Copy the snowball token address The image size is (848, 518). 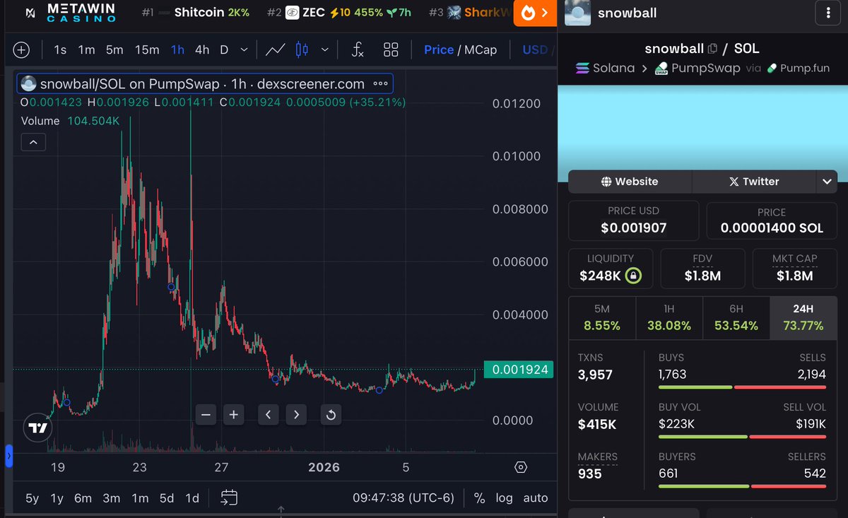[712, 49]
